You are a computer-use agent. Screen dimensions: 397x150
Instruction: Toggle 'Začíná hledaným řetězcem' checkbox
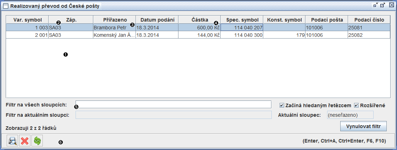282,105
